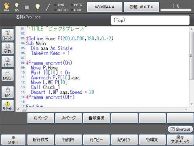Click the gray stop square icon
Screen dimensions: 194x146
coord(27,7)
